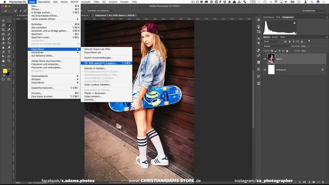Expand the Skripten submenu
The image size is (329, 185).
tap(54, 79)
